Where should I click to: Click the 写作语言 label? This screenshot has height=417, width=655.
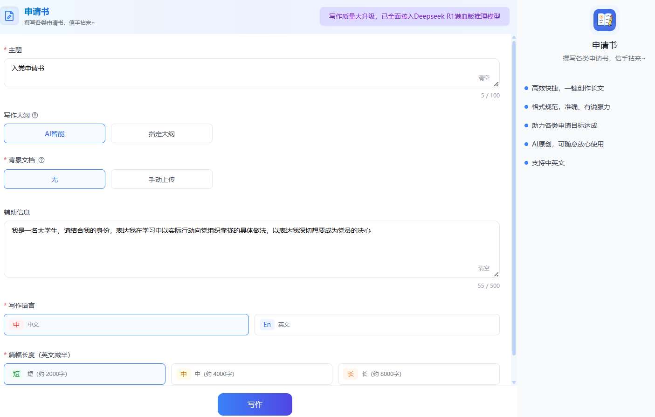tap(21, 306)
